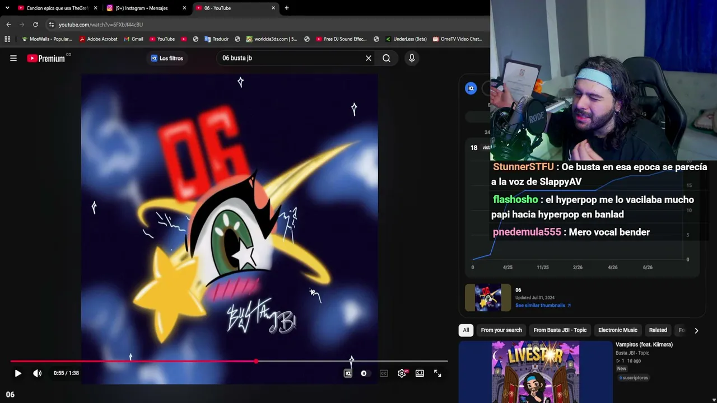Open the Gmail bookmark
The width and height of the screenshot is (717, 403).
133,39
